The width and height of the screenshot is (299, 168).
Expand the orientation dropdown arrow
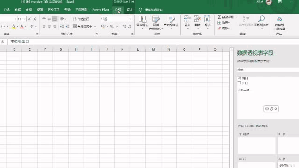click(x=65, y=19)
